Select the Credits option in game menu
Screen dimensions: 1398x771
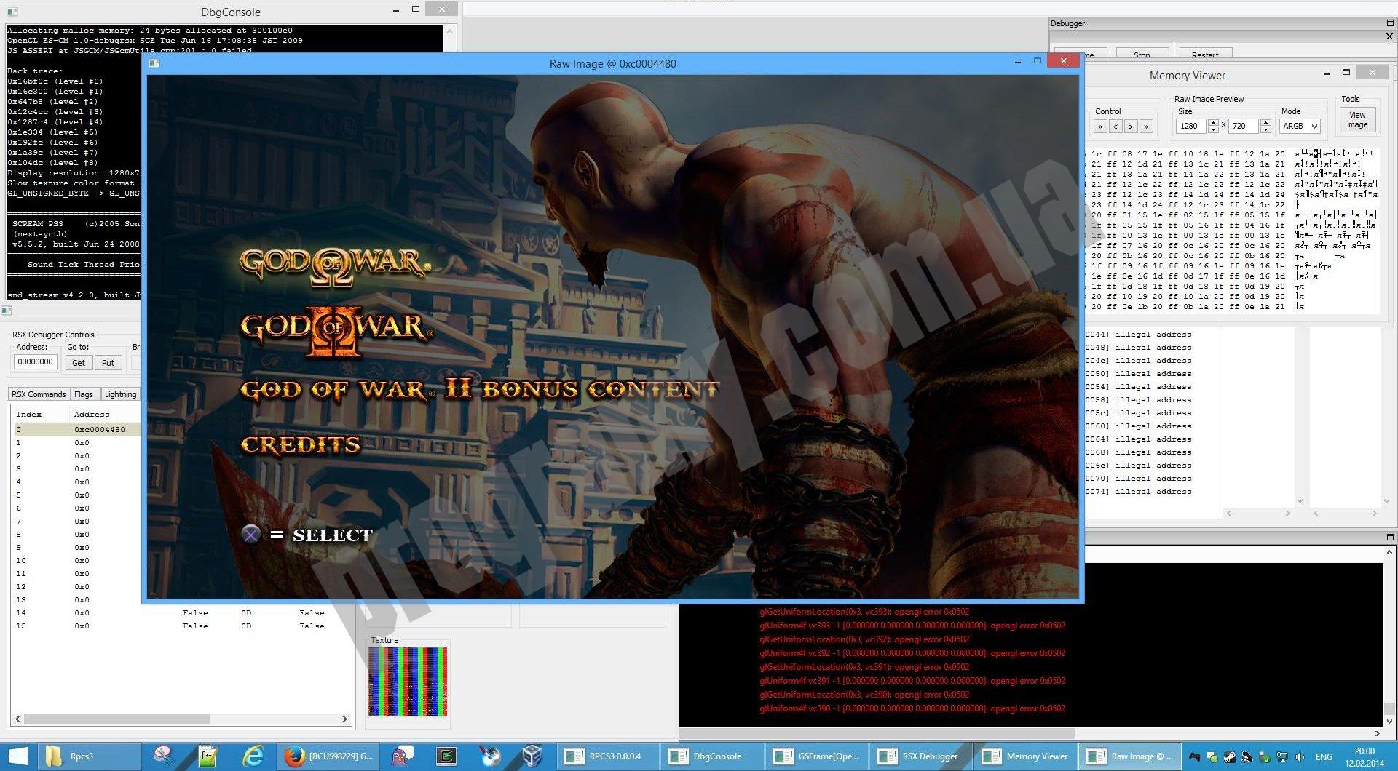pos(301,444)
